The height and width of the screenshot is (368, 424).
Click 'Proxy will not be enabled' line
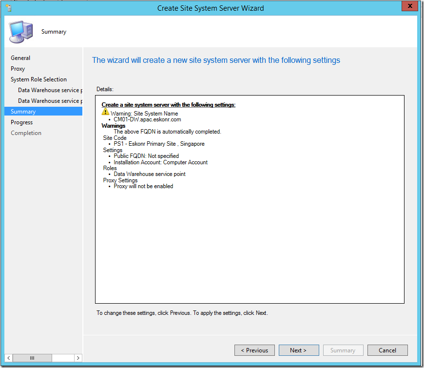pos(143,186)
